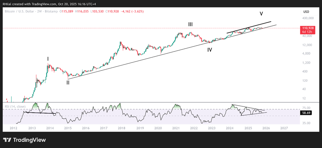322x148 pixels.
Task: Click the 40,000 price axis label
Action: click(x=307, y=36)
